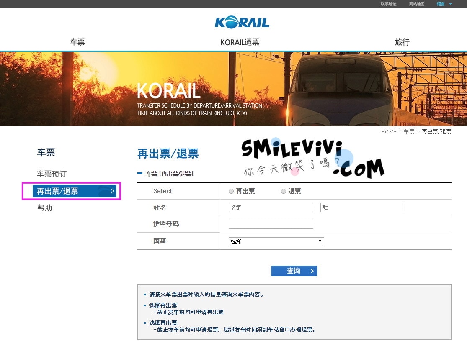Choose the 再出票 radio option

231,191
